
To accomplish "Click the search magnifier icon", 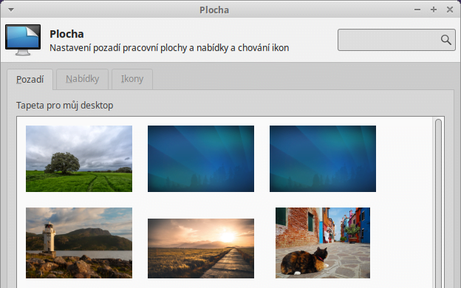I will tap(445, 40).
